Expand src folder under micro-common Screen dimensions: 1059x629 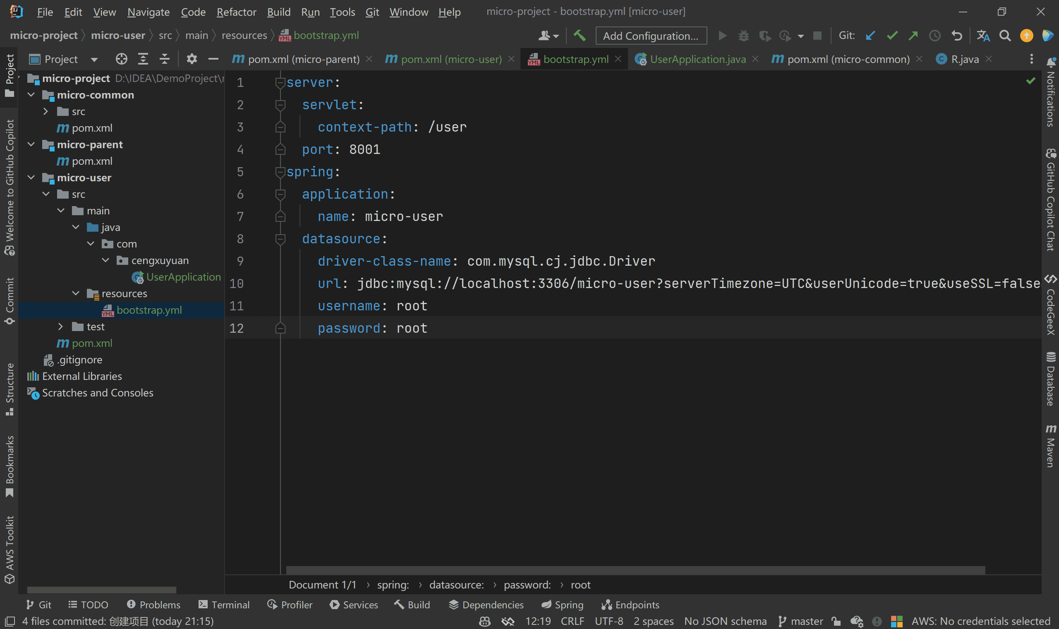[x=46, y=111]
